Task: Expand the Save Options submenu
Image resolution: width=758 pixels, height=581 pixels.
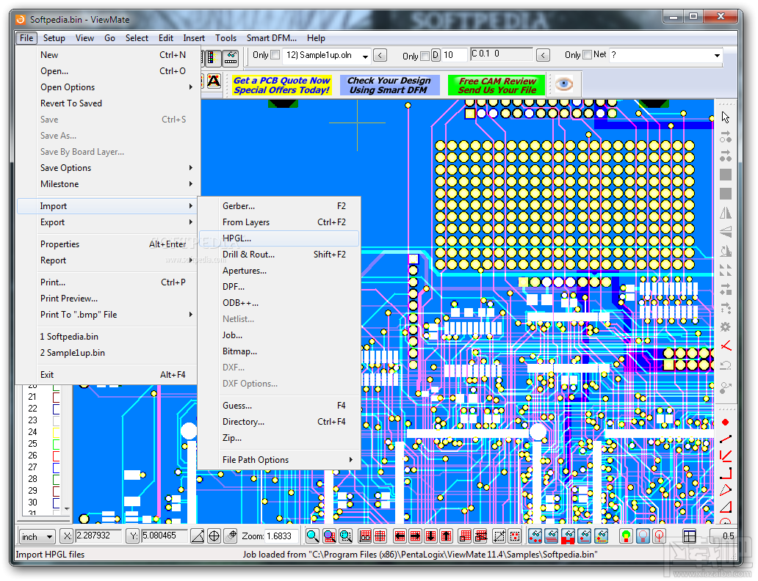Action: click(108, 168)
